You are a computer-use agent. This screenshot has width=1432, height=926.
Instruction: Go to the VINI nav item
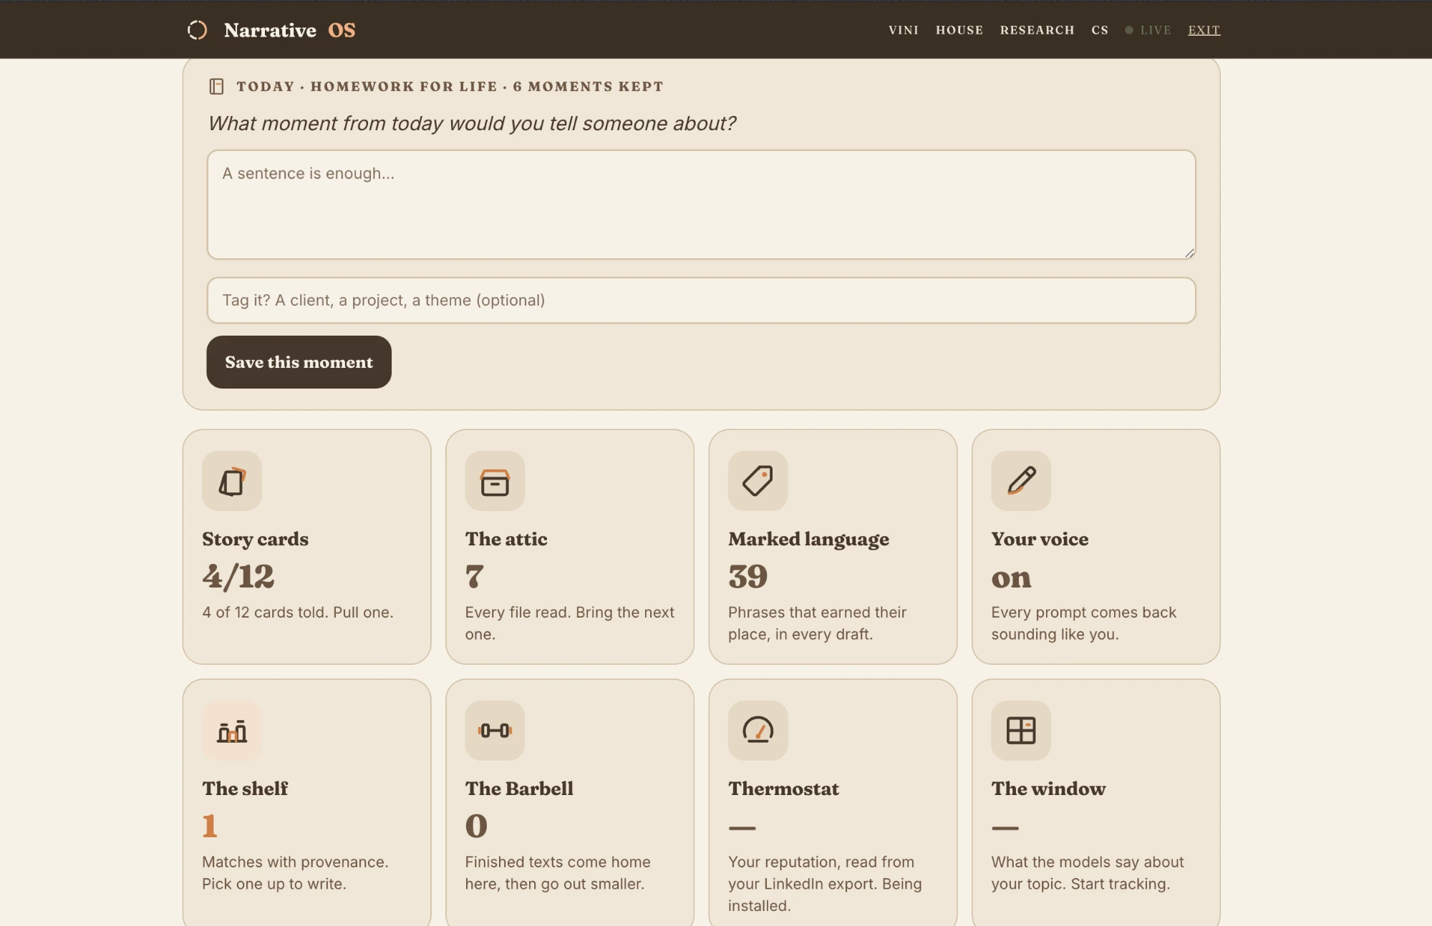click(904, 30)
